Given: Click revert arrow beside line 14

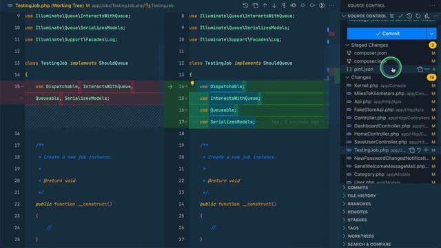Looking at the screenshot, I should click(x=170, y=87).
